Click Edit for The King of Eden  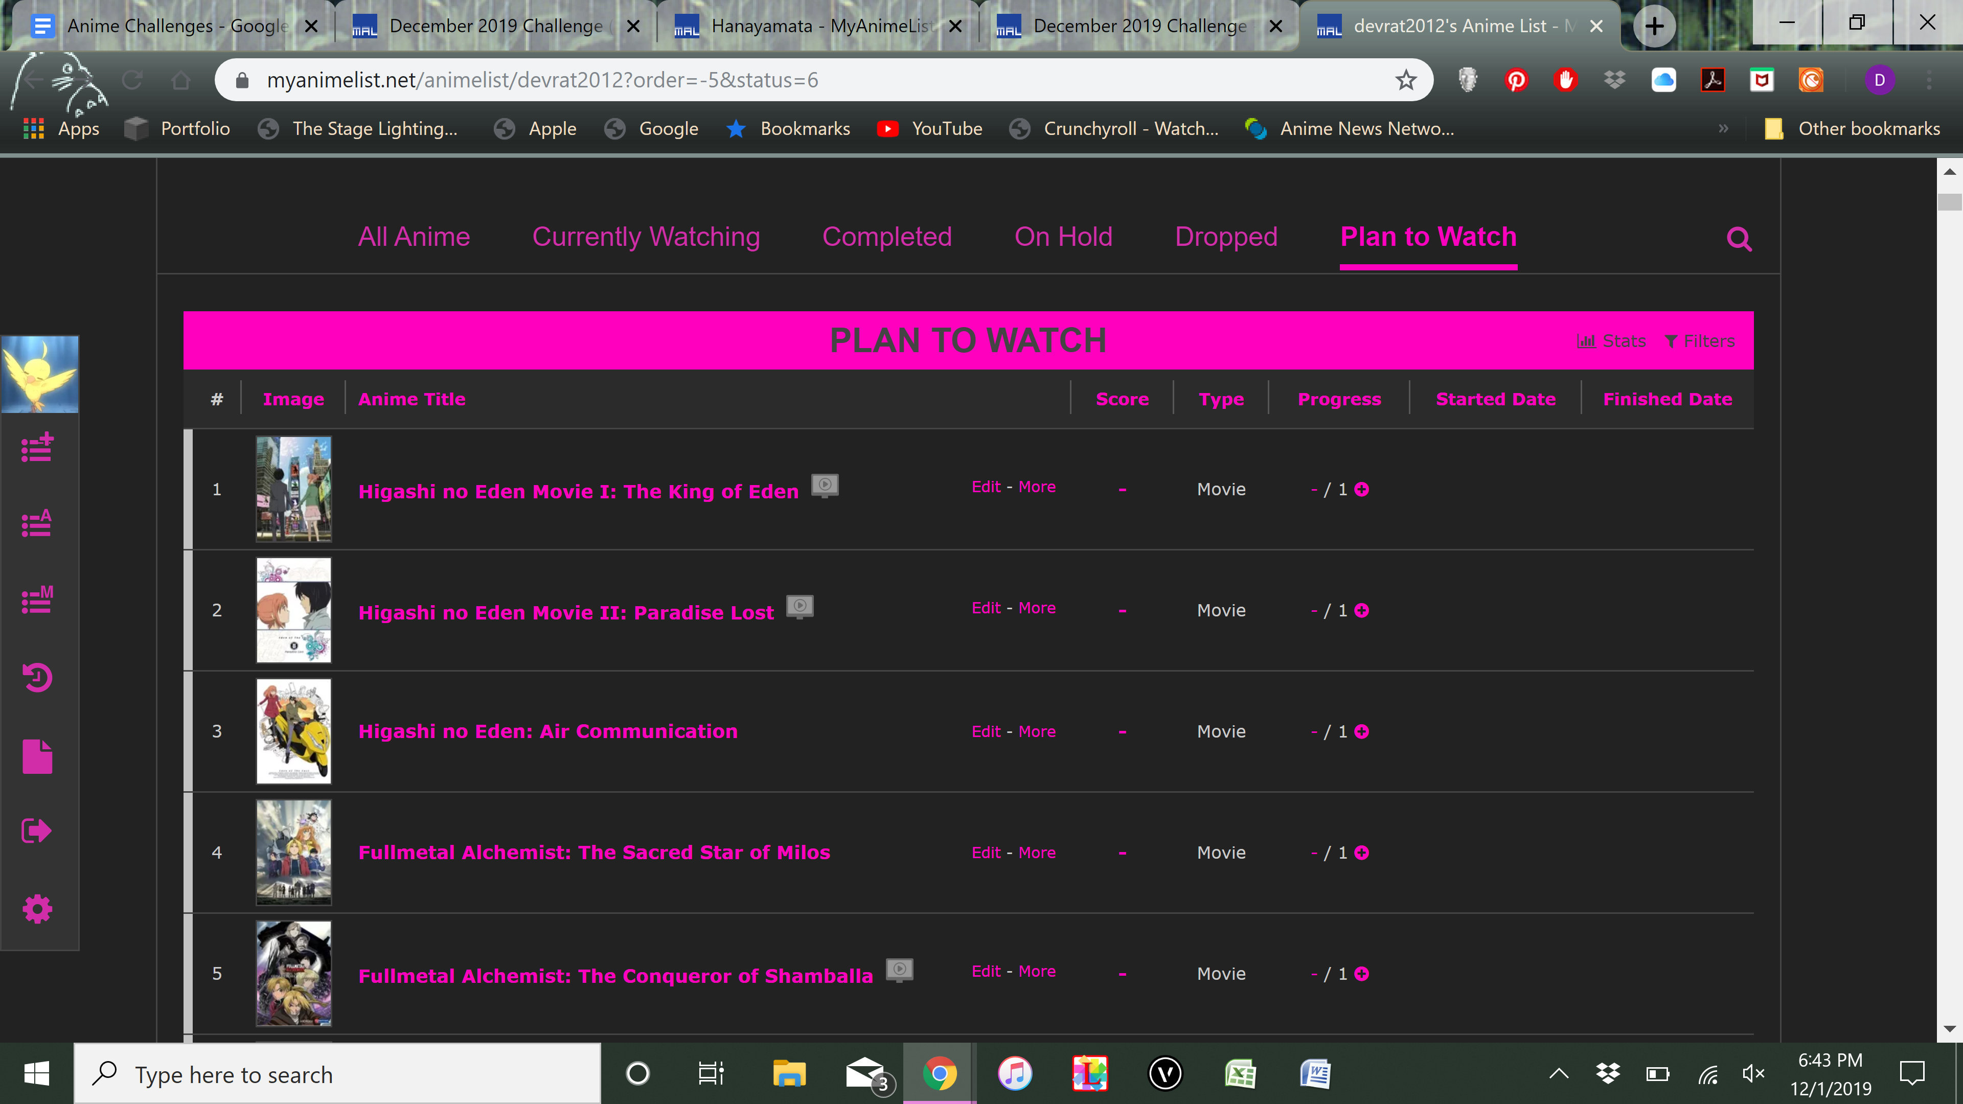[985, 487]
